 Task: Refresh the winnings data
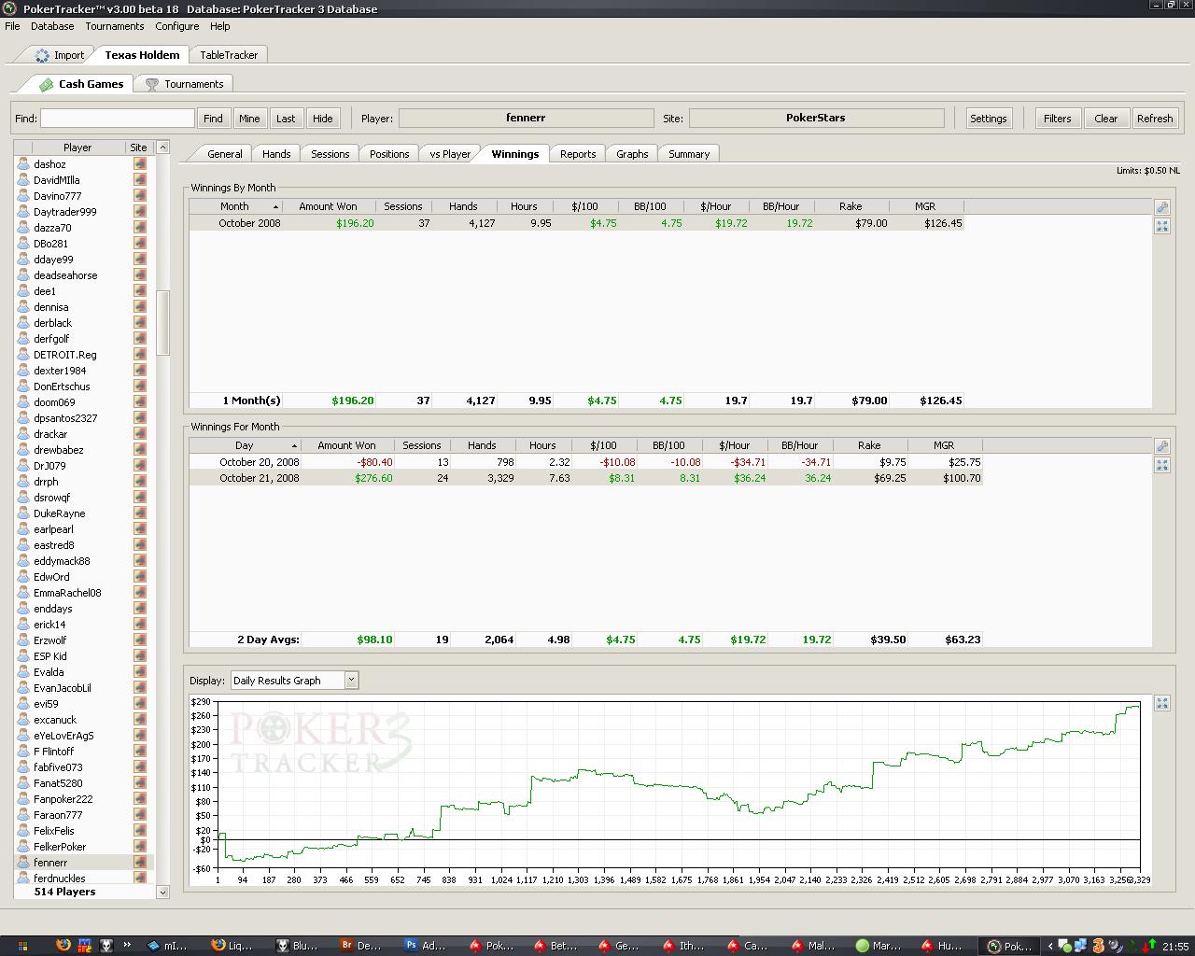click(x=1155, y=119)
